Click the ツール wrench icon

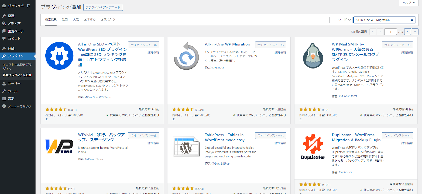pos(4,91)
